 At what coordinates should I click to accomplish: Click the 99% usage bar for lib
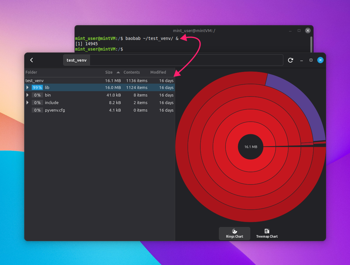tap(37, 87)
